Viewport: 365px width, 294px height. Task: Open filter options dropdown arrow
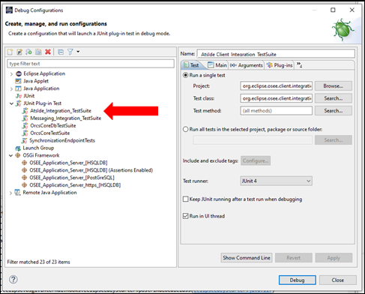[x=78, y=52]
